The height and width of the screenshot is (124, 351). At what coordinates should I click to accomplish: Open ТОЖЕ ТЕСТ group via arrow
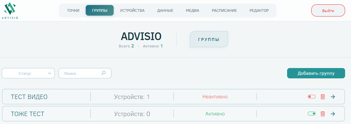(x=333, y=114)
